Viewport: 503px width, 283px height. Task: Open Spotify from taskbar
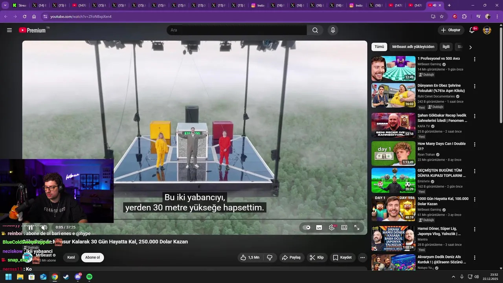pos(89,277)
